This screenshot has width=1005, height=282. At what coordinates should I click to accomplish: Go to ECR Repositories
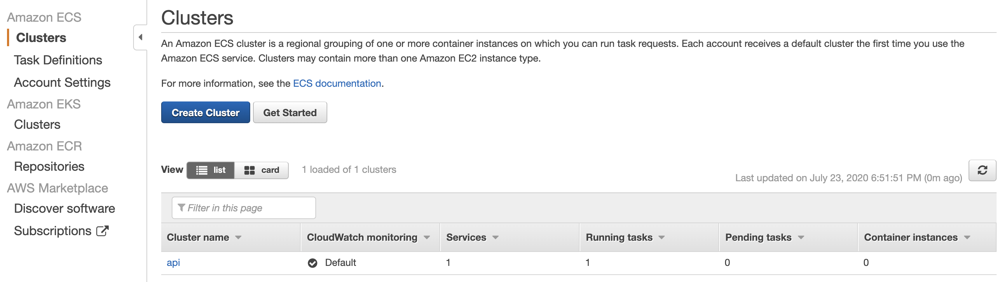(49, 166)
